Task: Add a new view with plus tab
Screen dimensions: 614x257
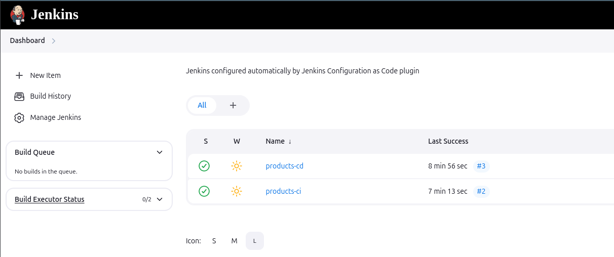Action: click(233, 105)
